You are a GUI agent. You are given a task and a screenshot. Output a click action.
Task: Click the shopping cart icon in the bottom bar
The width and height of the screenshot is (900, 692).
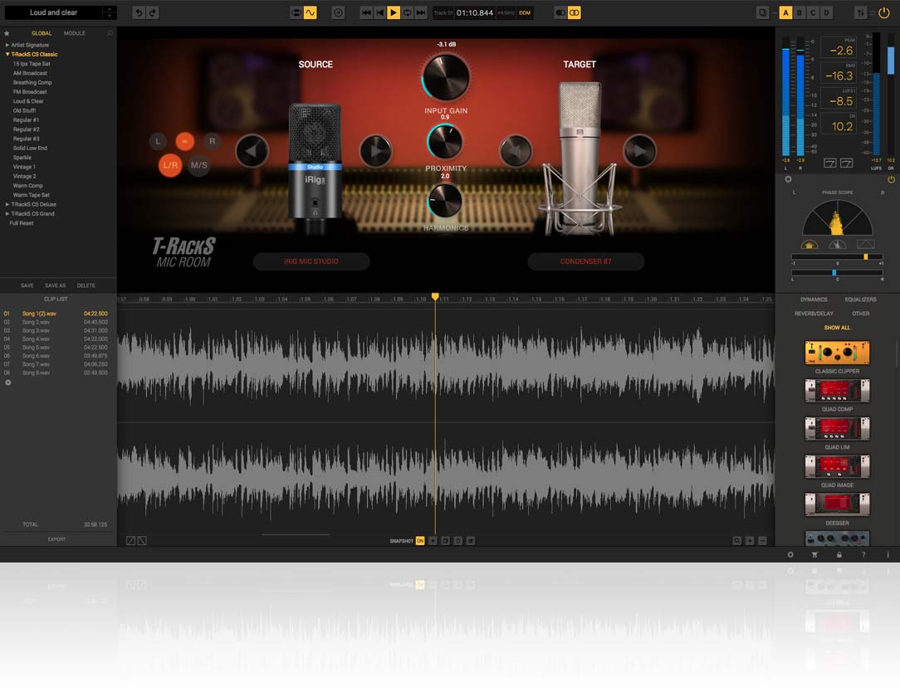point(814,554)
